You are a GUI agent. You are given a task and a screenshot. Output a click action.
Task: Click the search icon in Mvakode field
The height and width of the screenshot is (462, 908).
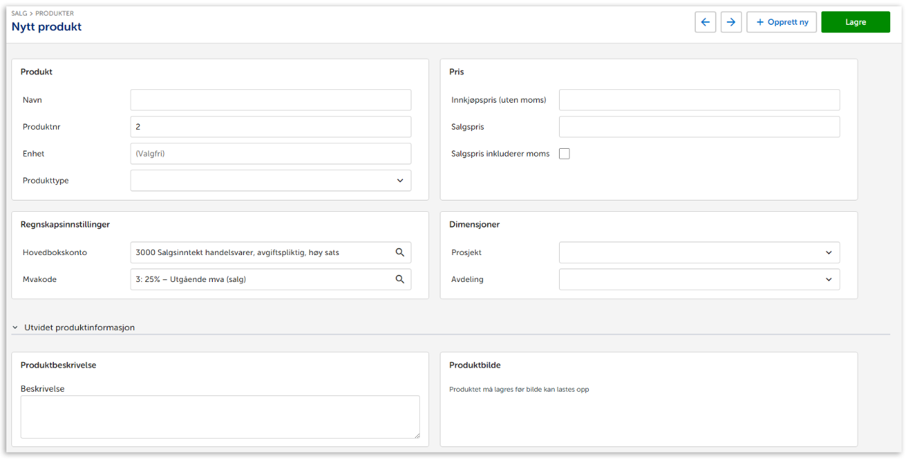pos(399,279)
